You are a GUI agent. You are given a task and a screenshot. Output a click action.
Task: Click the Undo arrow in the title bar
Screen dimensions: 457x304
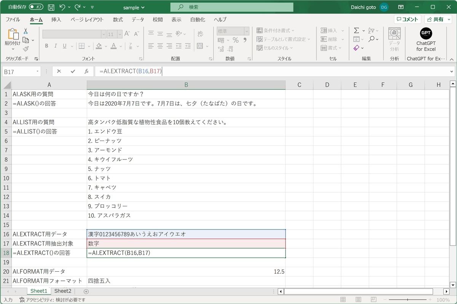[62, 7]
